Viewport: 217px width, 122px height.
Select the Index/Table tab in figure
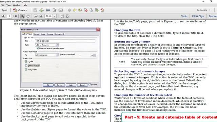click(x=27, y=34)
